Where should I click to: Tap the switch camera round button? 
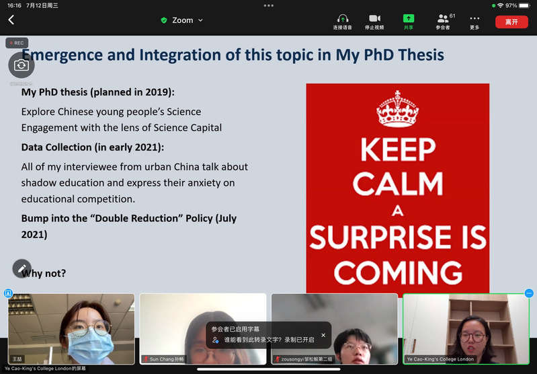click(22, 65)
